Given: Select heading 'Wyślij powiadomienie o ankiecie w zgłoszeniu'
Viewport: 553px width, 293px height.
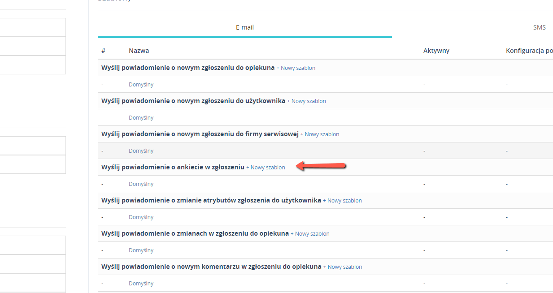Looking at the screenshot, I should (x=173, y=167).
